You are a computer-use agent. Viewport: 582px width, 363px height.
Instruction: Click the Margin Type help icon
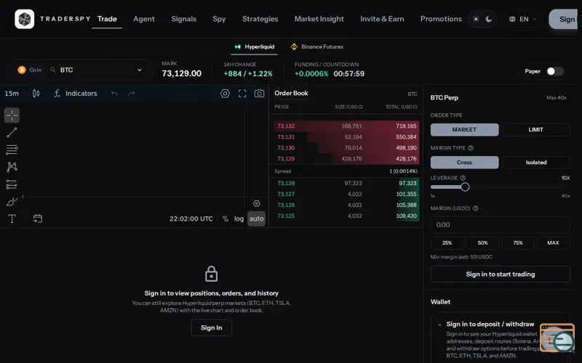click(471, 148)
